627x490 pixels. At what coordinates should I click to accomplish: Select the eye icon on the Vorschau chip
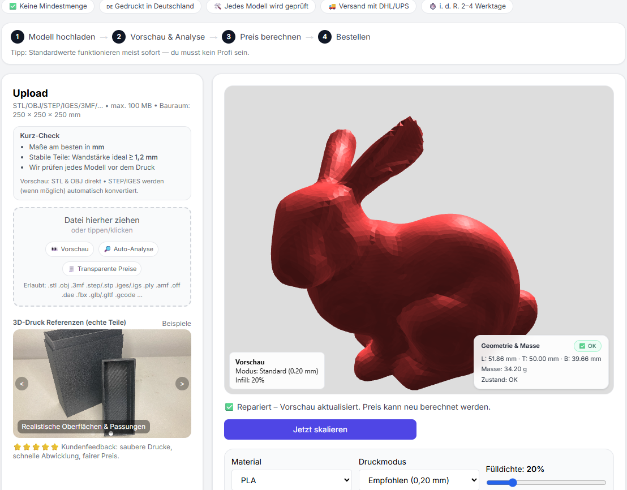pos(55,249)
